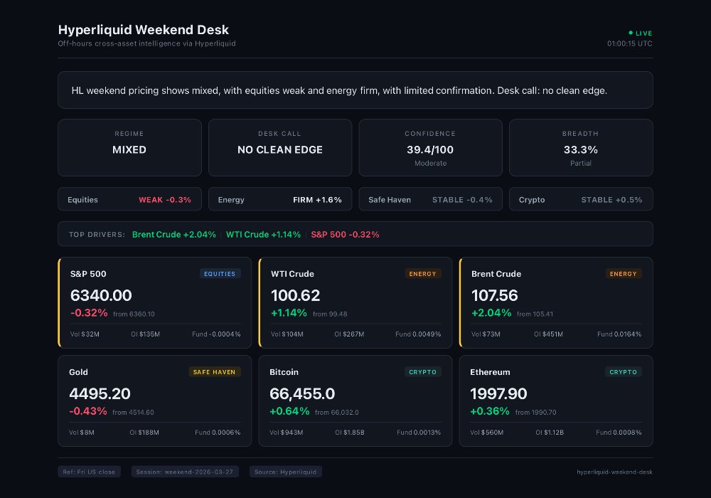Click the Brent Crude +2.04% card change
711x498 pixels.
[x=491, y=313]
